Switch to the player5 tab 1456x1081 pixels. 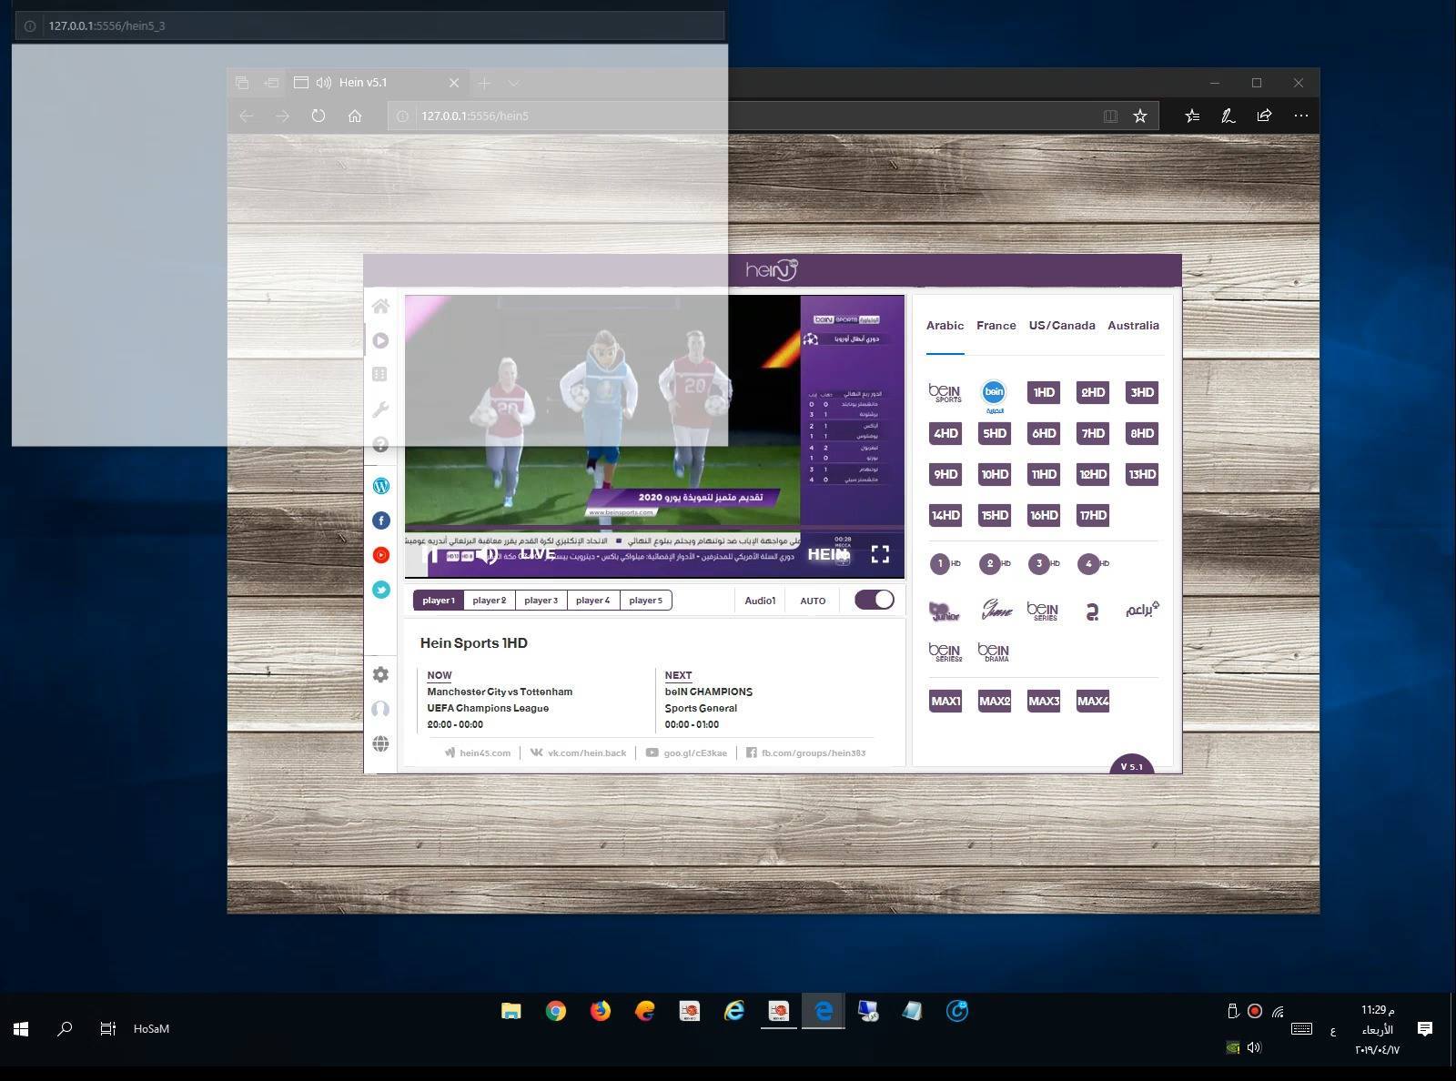point(645,601)
